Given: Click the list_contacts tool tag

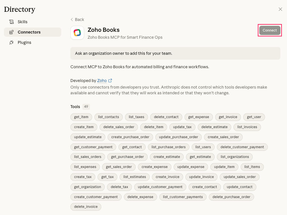Looking at the screenshot, I should (x=108, y=117).
